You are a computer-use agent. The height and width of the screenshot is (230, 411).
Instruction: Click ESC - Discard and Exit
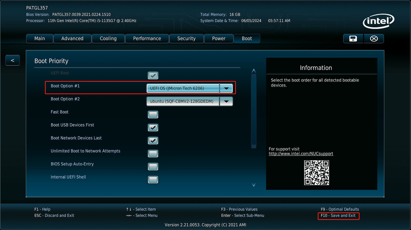pyautogui.click(x=54, y=216)
